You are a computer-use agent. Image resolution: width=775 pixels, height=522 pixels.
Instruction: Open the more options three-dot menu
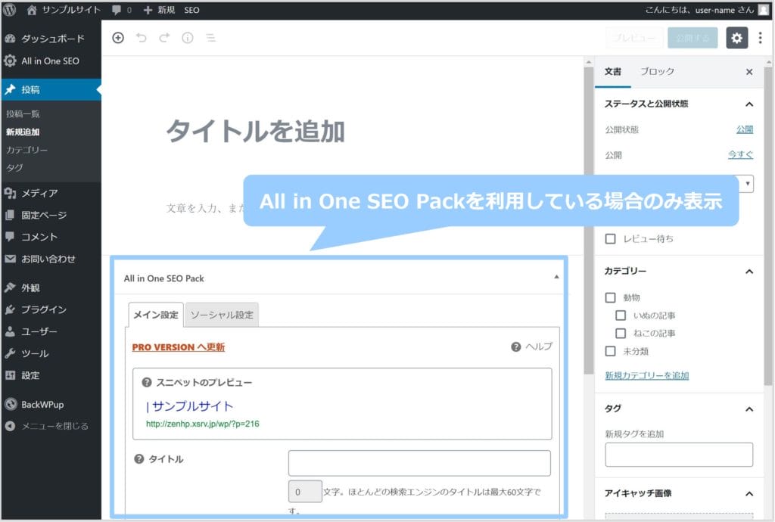[760, 38]
